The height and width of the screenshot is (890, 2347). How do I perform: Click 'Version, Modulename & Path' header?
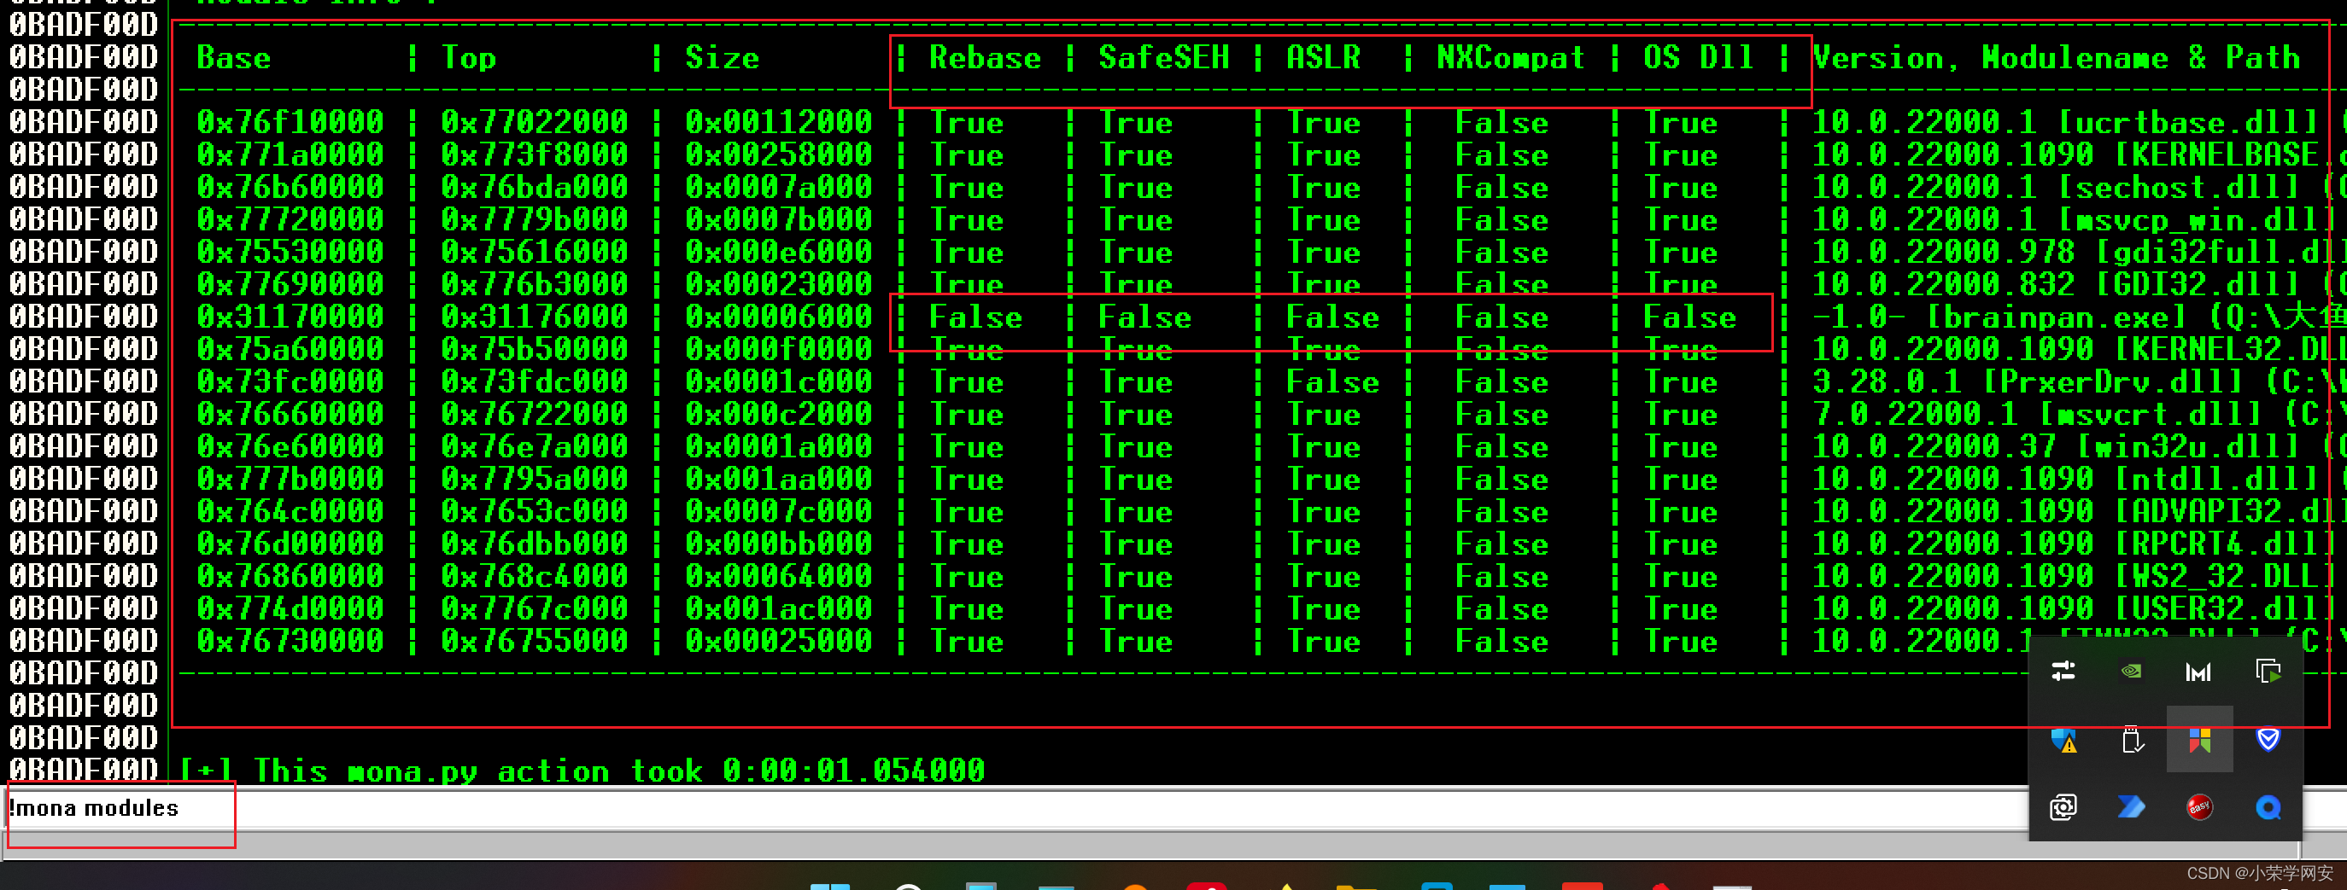click(2056, 58)
